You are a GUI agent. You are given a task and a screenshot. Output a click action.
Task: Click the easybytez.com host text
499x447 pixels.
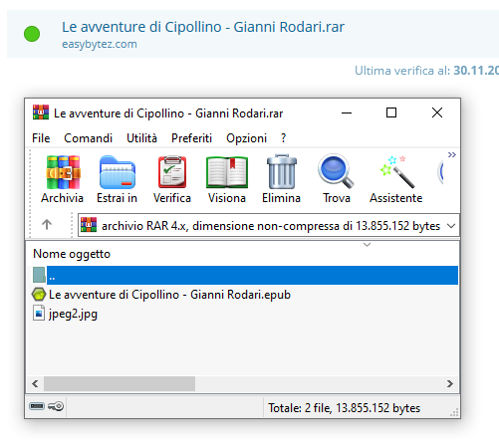tap(100, 44)
